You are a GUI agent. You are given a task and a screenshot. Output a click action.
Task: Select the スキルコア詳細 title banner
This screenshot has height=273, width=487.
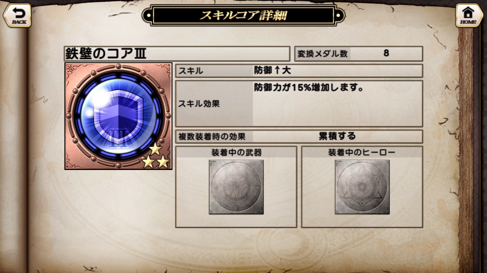tap(243, 15)
